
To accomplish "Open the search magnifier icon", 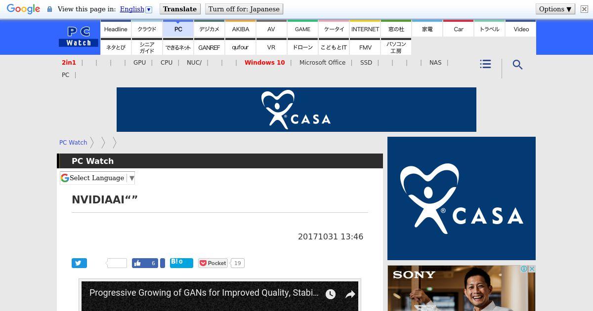I will click(517, 65).
